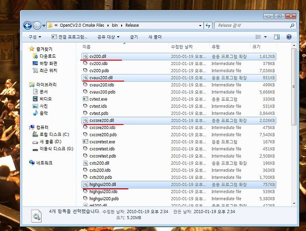Click the cxcoretest.exe application icon
Viewport: 306px width, 231px height.
[x=85, y=141]
